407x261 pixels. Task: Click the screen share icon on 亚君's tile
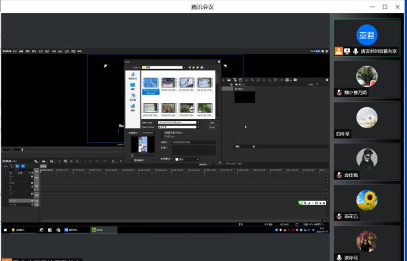347,51
